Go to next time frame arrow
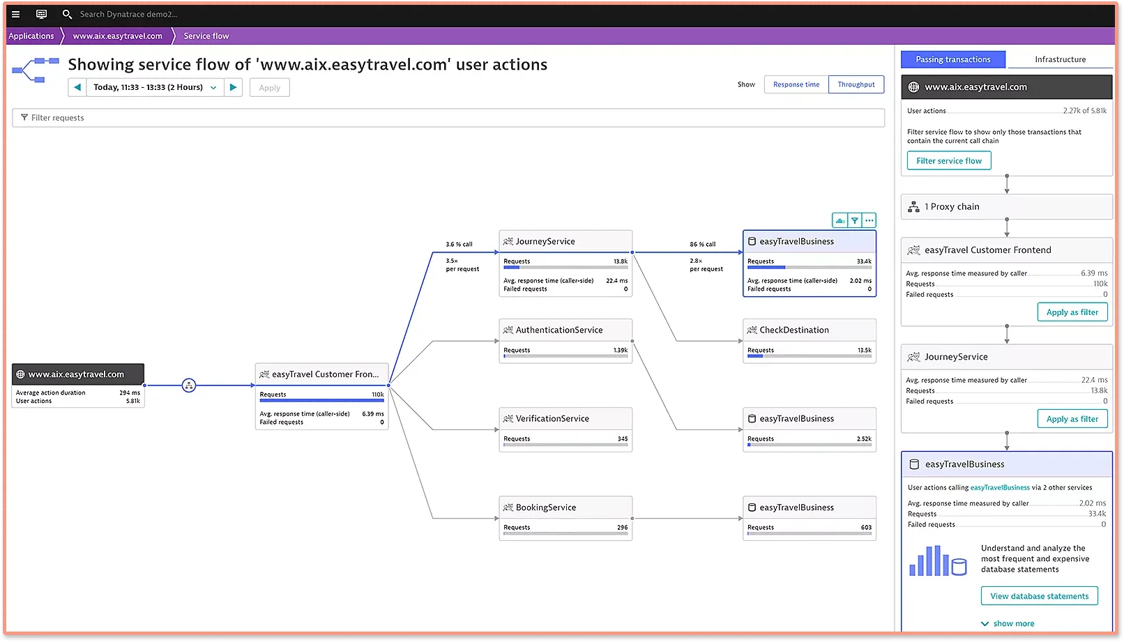 coord(234,87)
